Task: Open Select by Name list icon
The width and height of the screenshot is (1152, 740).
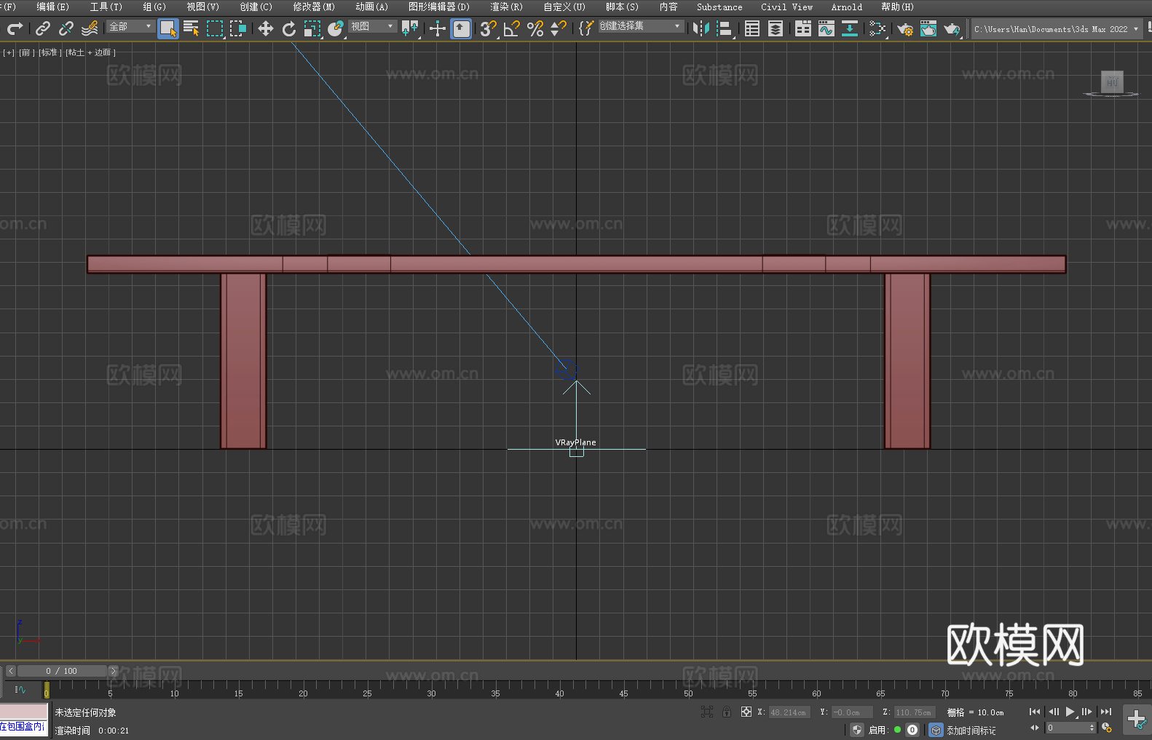Action: click(192, 28)
